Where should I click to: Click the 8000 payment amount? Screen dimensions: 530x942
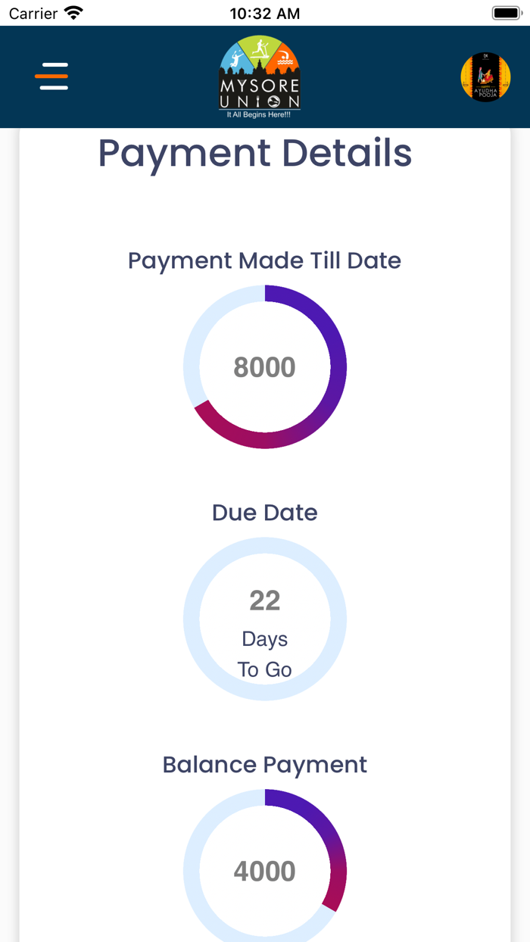[264, 367]
